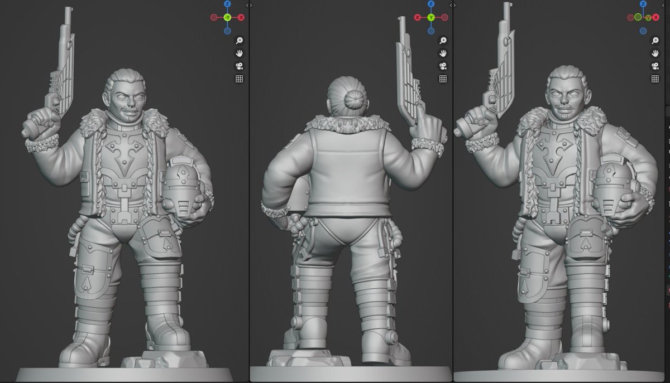
Task: Click green -Y axis in left viewport gizmo
Action: 227,17
